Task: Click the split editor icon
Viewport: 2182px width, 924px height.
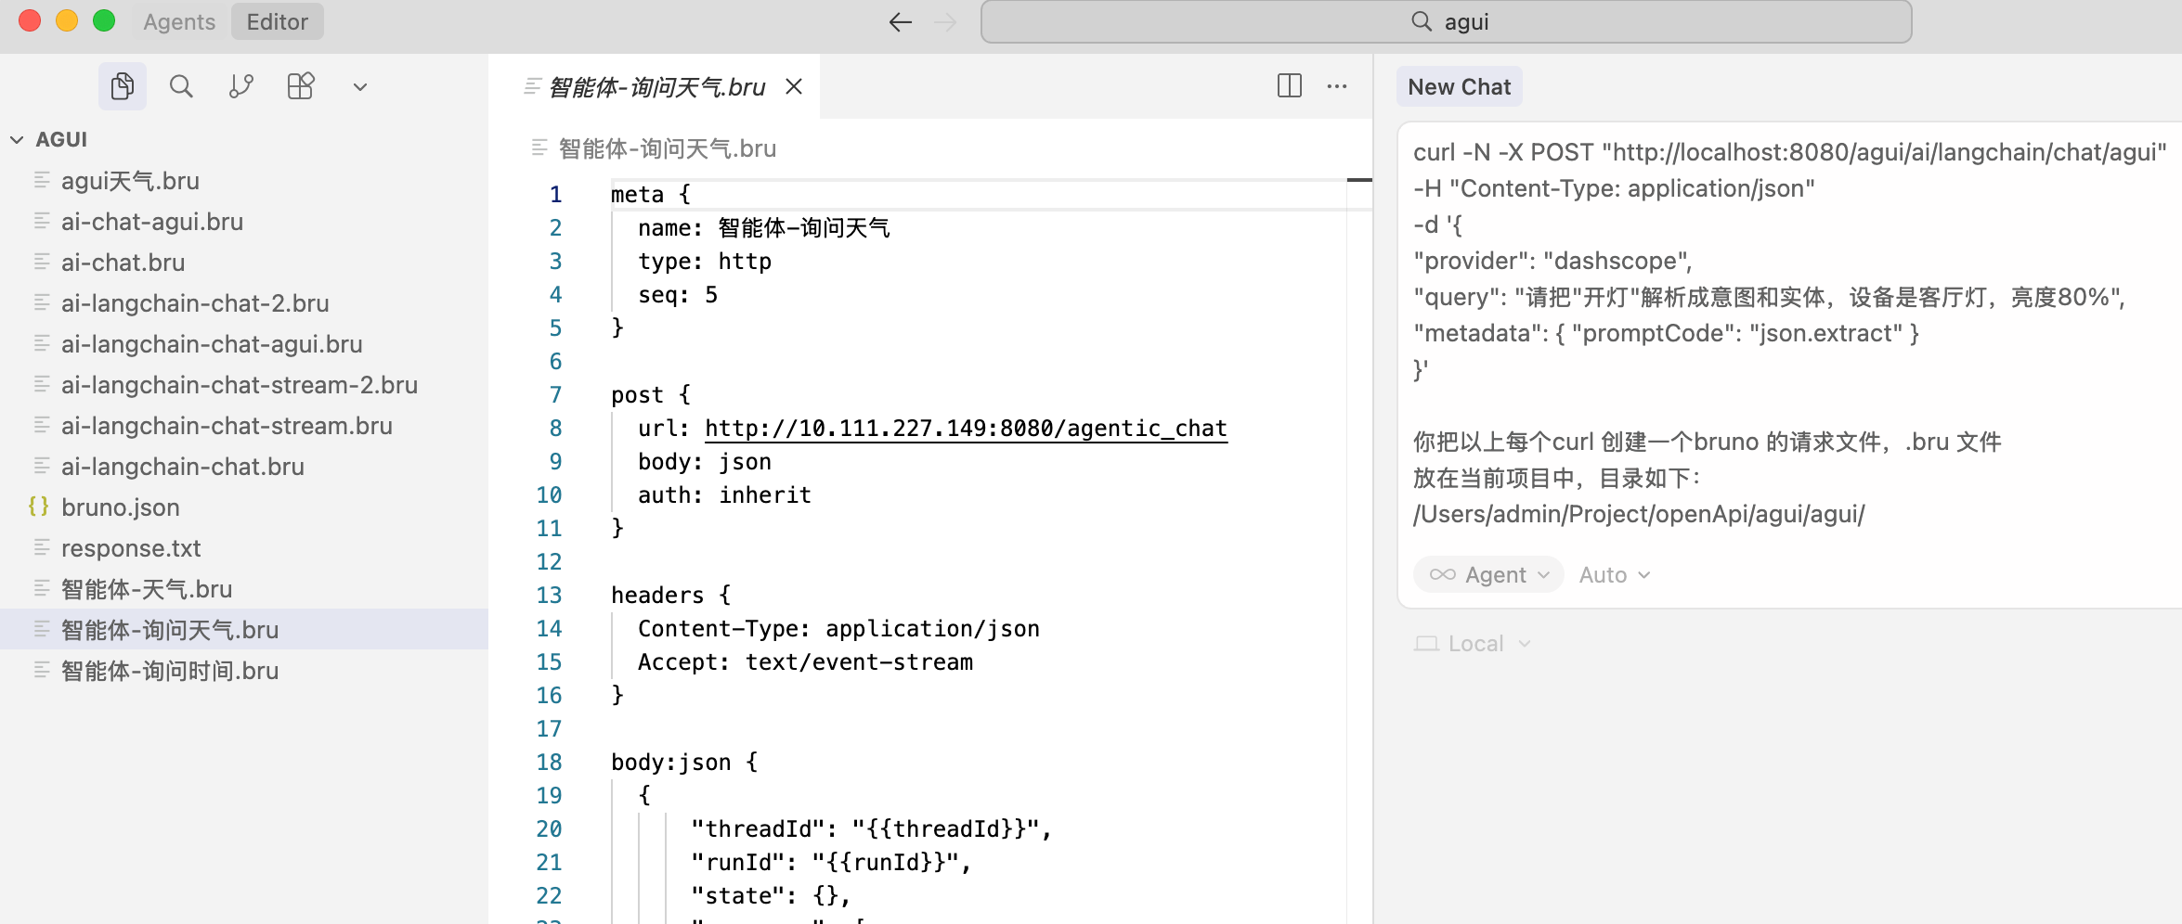Action: [1289, 86]
